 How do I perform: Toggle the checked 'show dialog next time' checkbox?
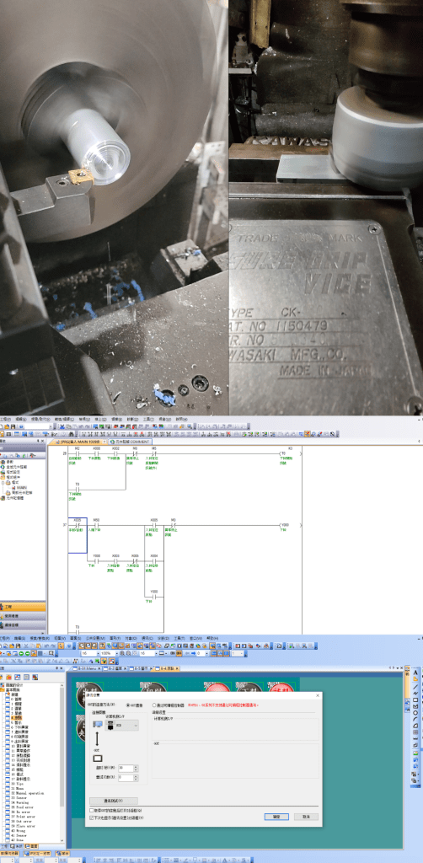pos(91,817)
